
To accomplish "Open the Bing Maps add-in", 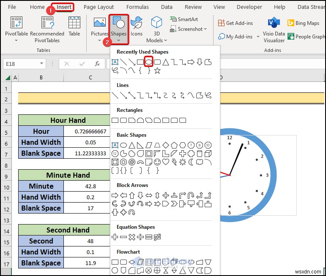I will 303,23.
